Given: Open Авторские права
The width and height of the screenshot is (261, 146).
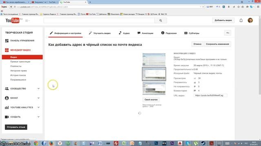Looking at the screenshot, I should 18,71.
